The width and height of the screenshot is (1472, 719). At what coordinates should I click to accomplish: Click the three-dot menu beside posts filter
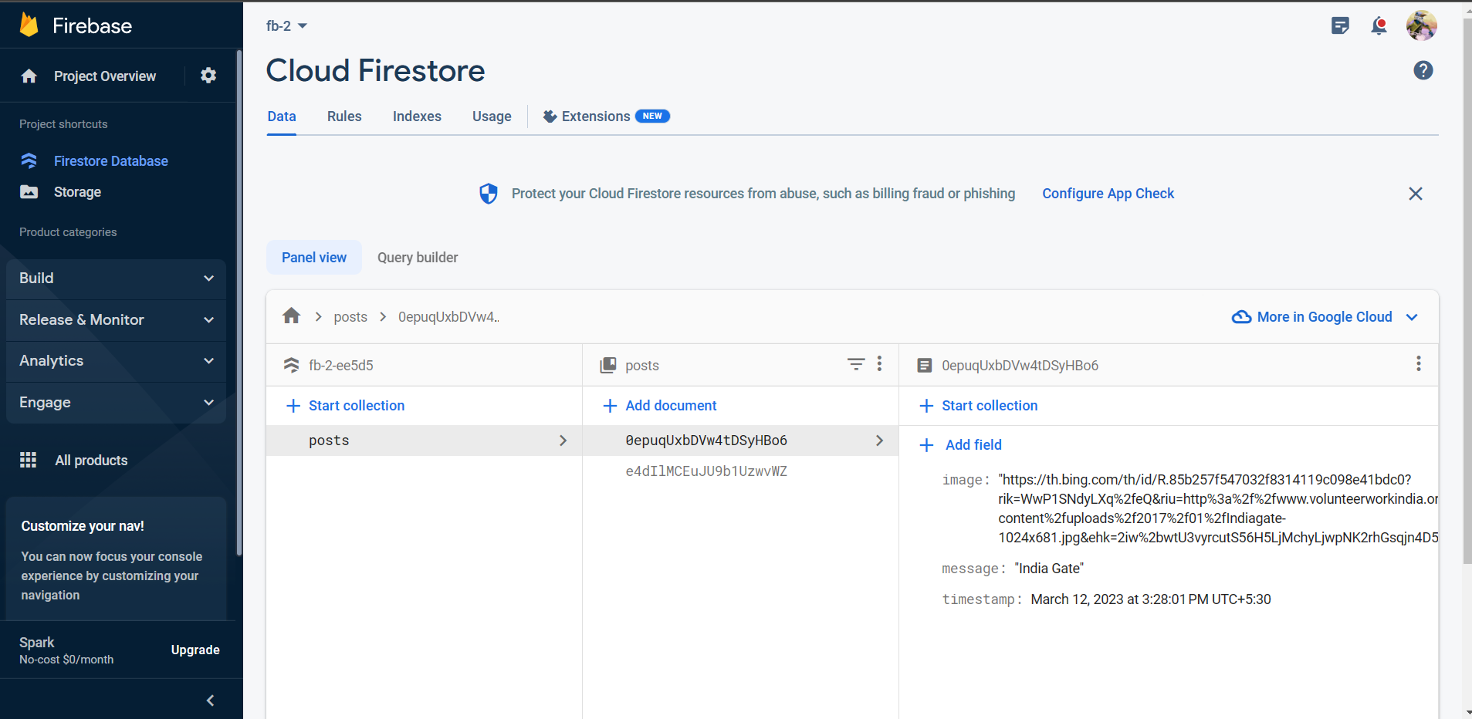coord(879,364)
